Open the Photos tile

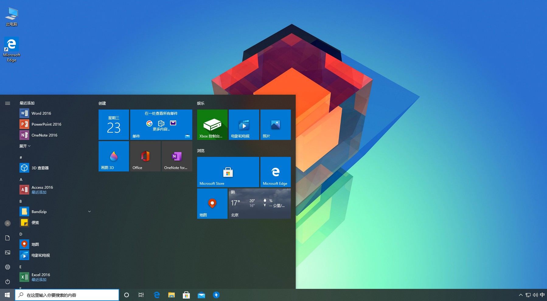tap(275, 124)
